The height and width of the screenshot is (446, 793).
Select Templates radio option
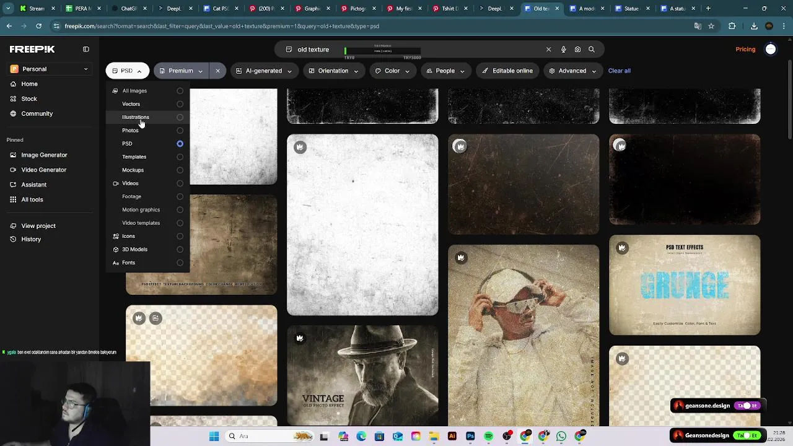click(180, 157)
